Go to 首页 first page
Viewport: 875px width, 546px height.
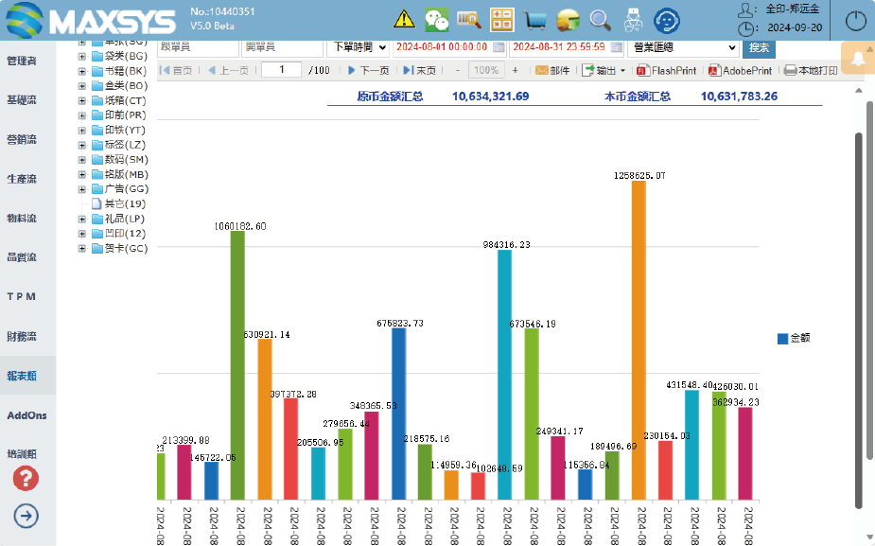tap(176, 70)
